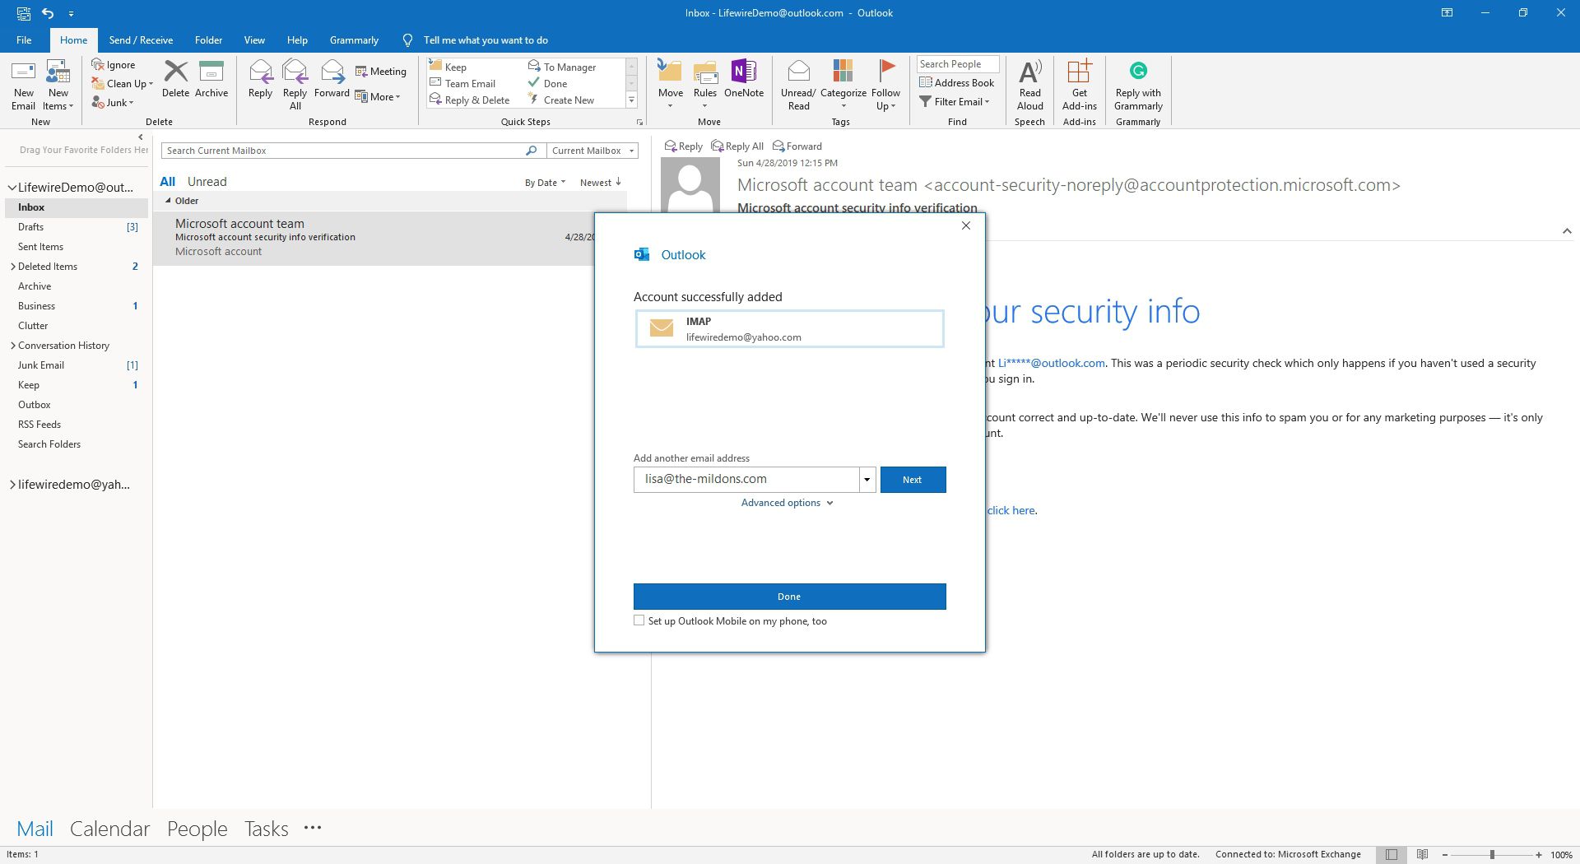This screenshot has width=1580, height=864.
Task: Click the Meeting reply icon
Action: coord(381,72)
